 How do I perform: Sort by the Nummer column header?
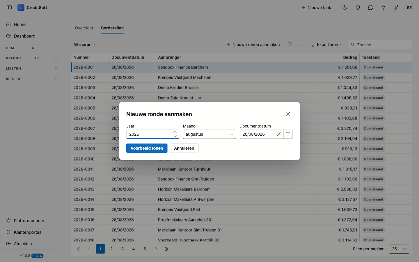pyautogui.click(x=90, y=57)
